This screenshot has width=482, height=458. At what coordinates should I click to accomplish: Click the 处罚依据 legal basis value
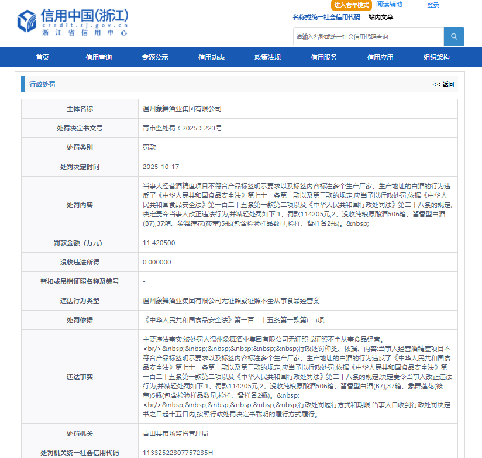[x=234, y=321]
